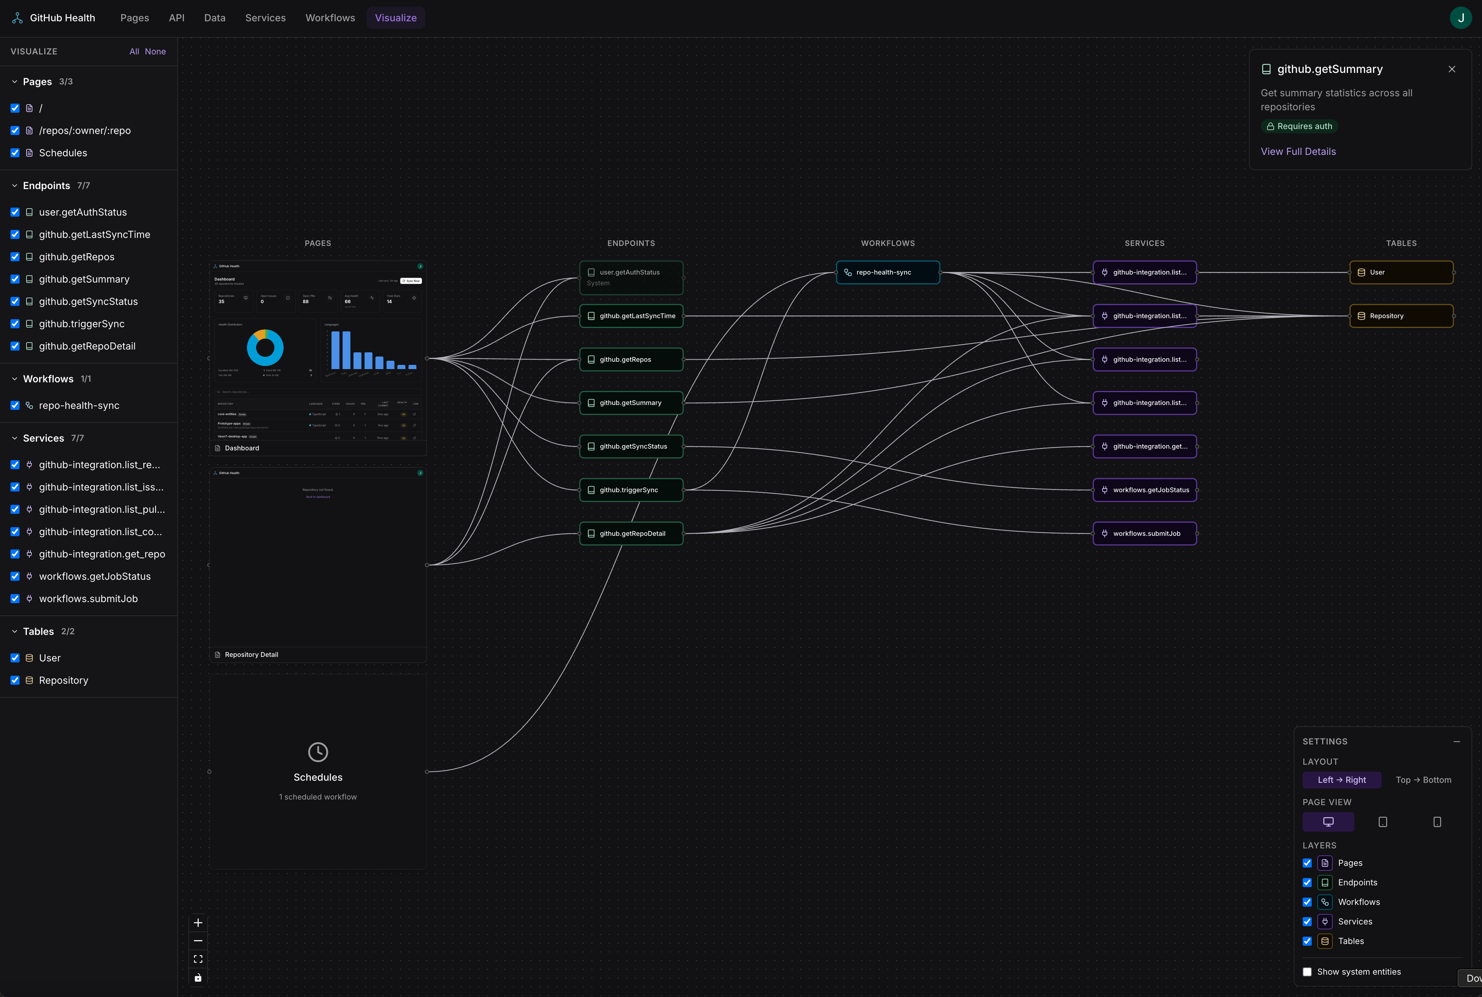The width and height of the screenshot is (1482, 997).
Task: Select tablet page view icon
Action: pos(1383,822)
